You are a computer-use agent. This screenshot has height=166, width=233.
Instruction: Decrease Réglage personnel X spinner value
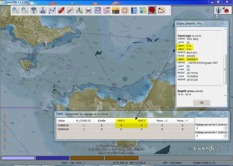click(226, 129)
